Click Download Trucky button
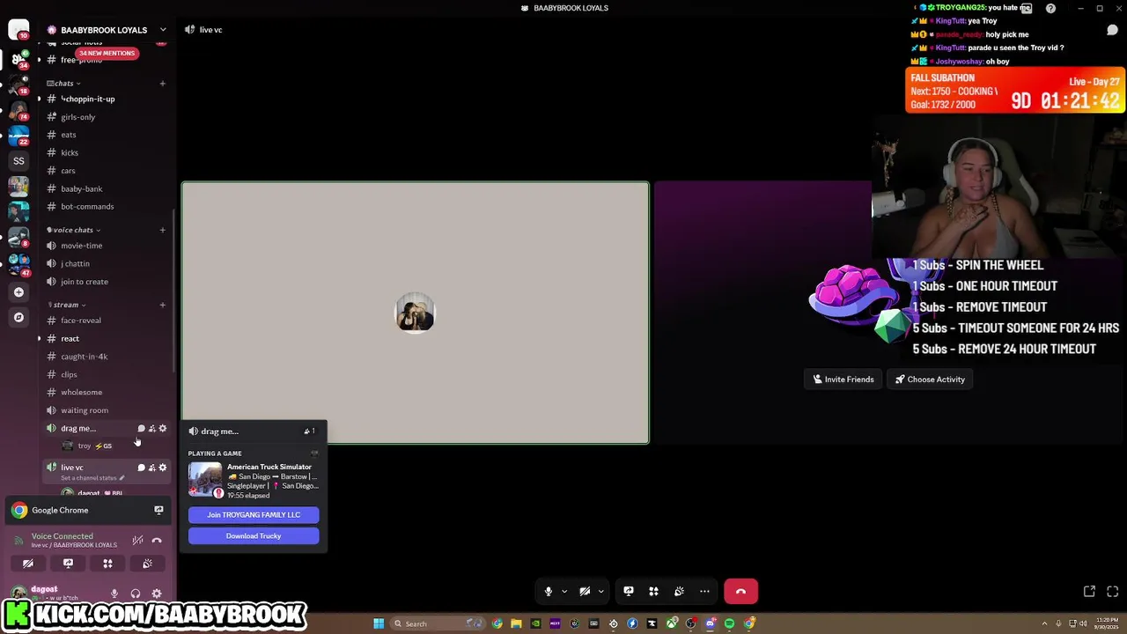 click(x=254, y=536)
